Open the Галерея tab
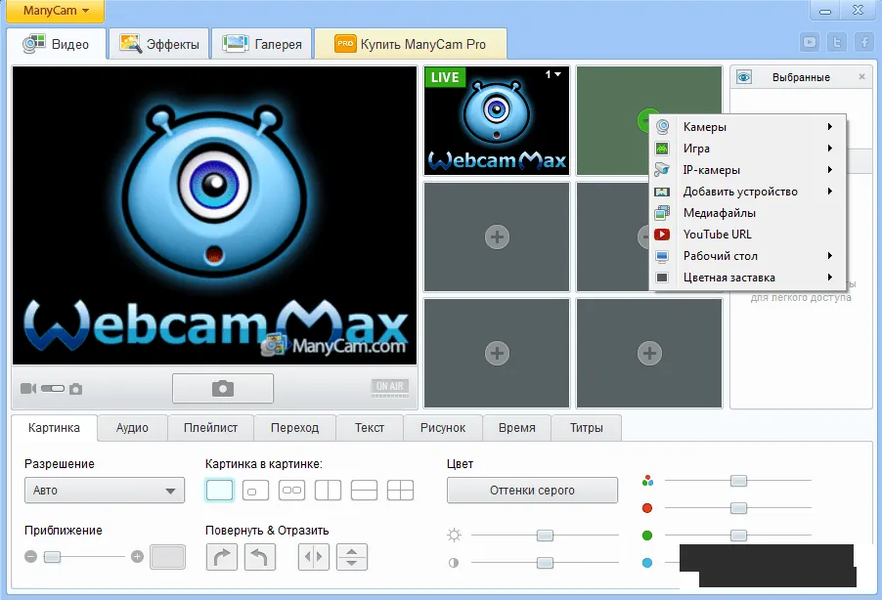Viewport: 882px width, 600px height. (261, 44)
